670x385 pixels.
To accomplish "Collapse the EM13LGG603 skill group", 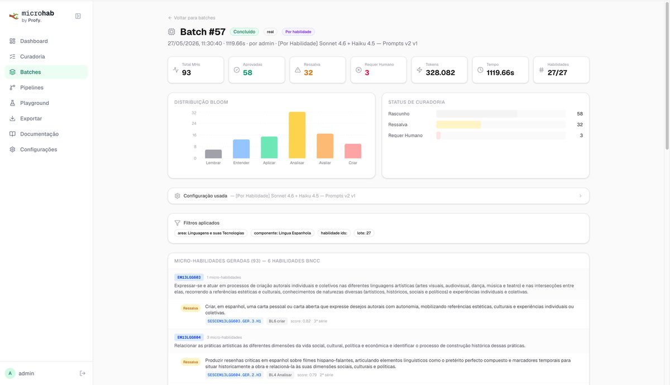I will pyautogui.click(x=379, y=284).
